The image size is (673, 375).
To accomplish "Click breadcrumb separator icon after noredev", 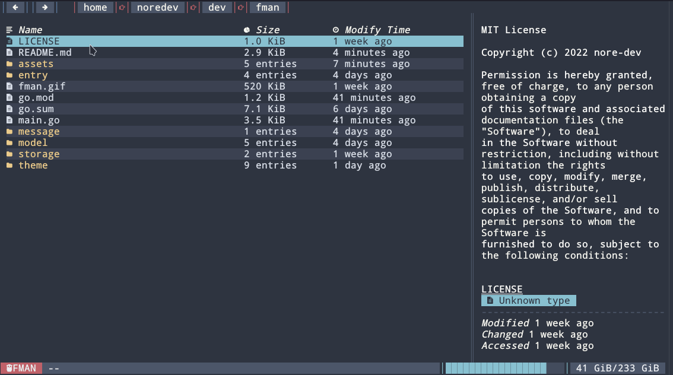I will 193,7.
